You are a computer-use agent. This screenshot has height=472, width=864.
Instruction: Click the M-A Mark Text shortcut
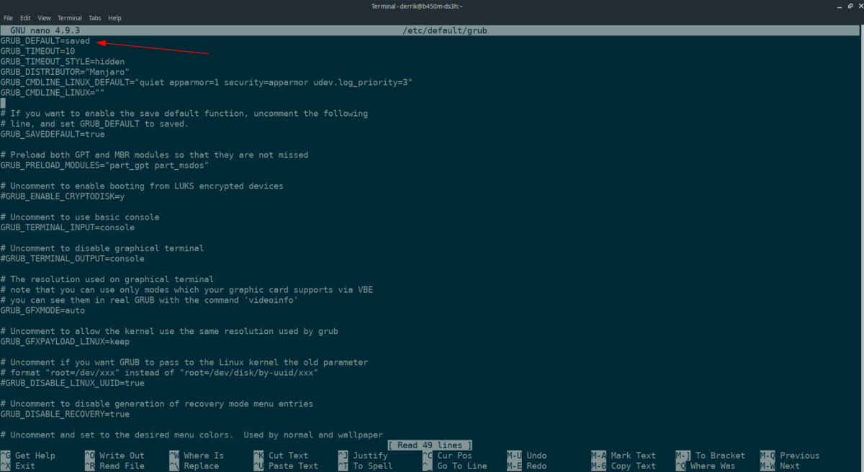coord(624,455)
